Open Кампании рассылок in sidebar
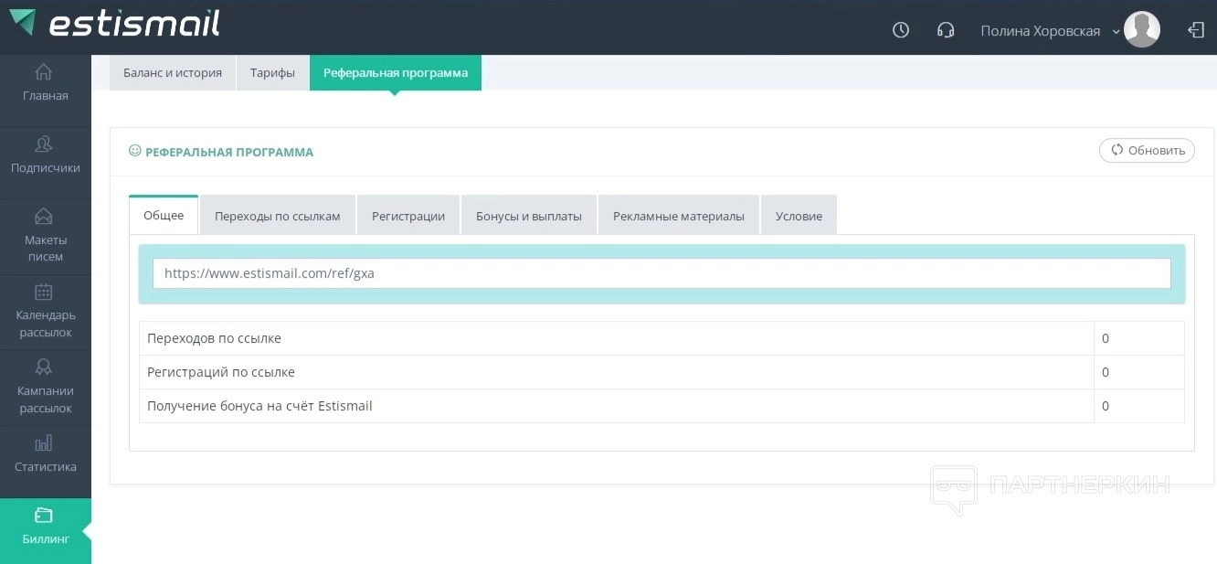This screenshot has height=564, width=1217. pos(46,388)
